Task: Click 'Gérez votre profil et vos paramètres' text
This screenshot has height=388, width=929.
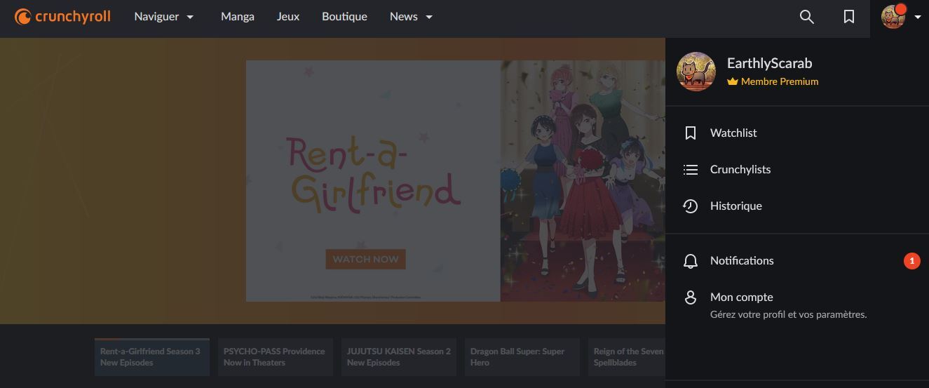Action: click(788, 314)
